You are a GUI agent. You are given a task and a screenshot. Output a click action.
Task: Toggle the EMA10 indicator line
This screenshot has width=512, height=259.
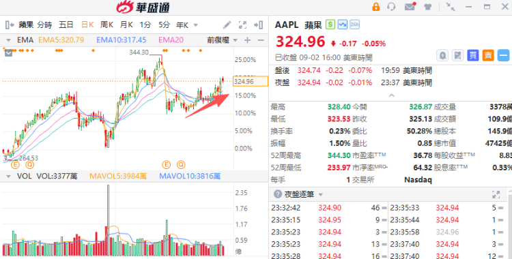[x=121, y=40]
